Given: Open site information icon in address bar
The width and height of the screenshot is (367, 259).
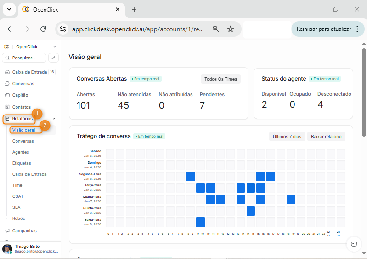Looking at the screenshot, I should tap(63, 29).
